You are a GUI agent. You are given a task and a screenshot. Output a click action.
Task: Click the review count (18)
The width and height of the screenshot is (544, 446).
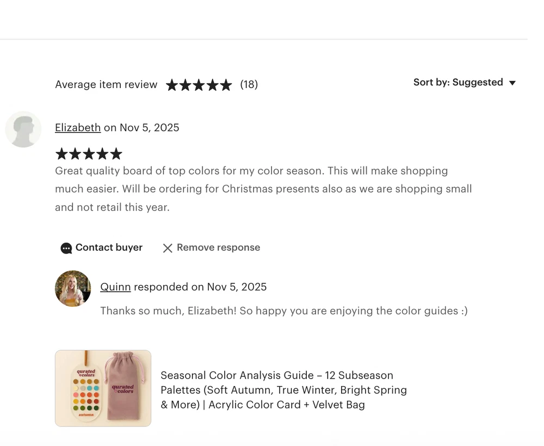coord(249,85)
